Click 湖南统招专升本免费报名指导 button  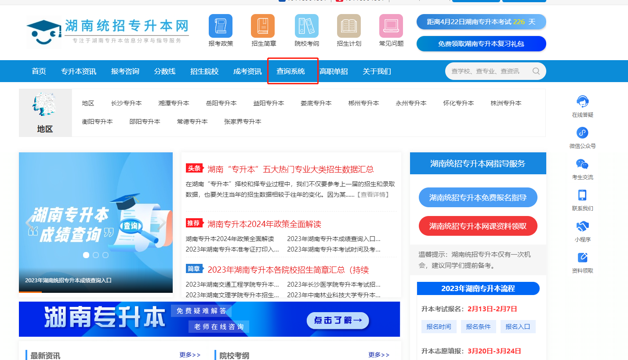click(x=478, y=198)
